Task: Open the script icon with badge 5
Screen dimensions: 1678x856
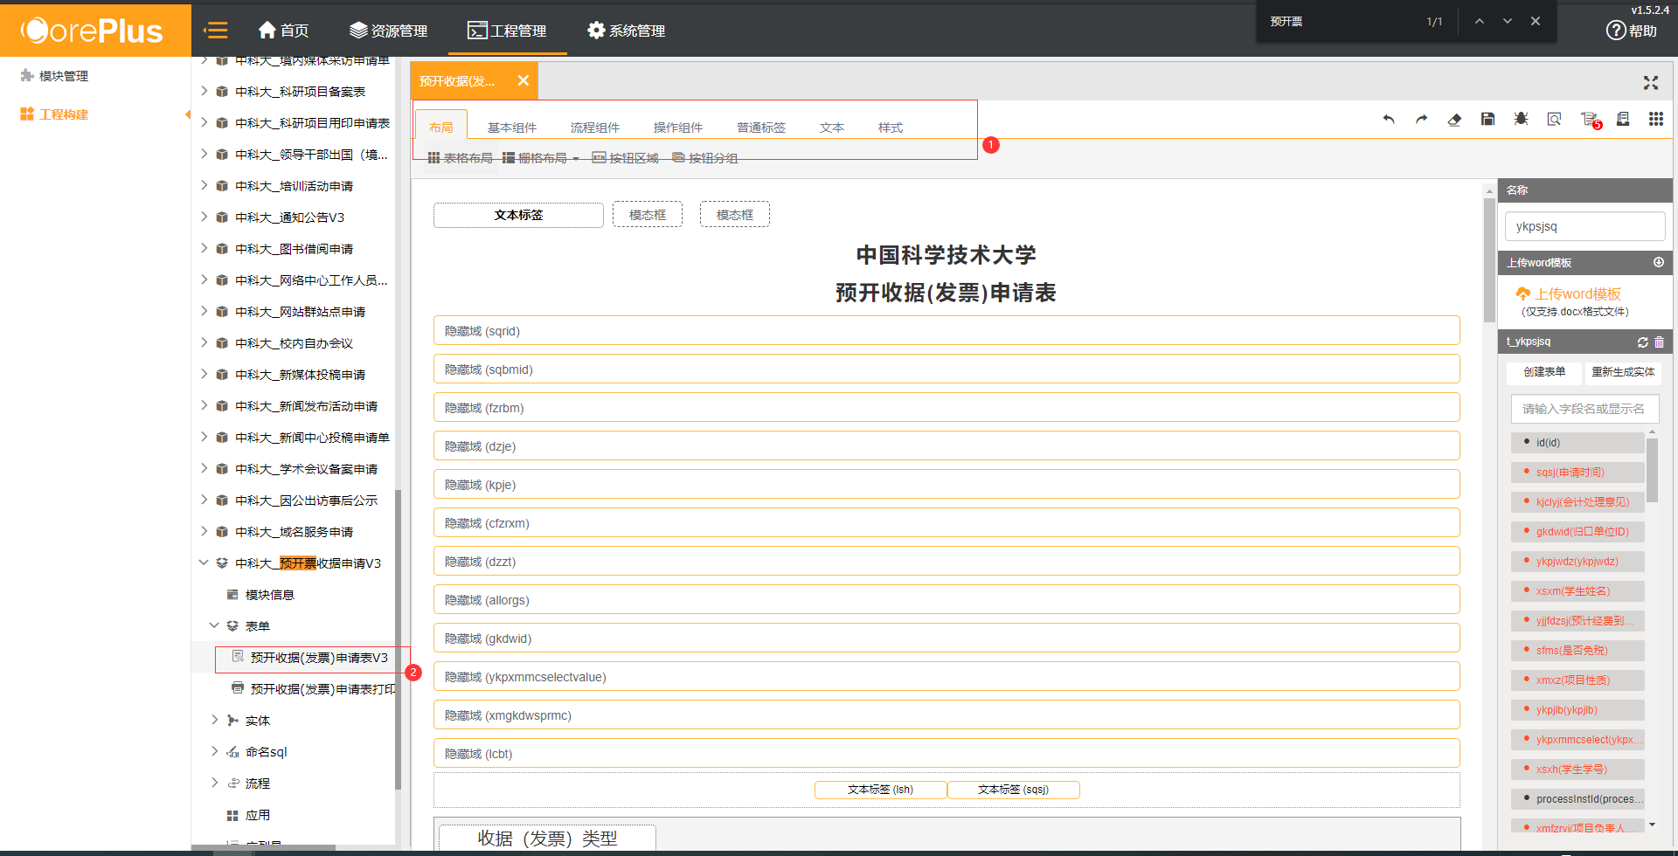Action: tap(1589, 120)
